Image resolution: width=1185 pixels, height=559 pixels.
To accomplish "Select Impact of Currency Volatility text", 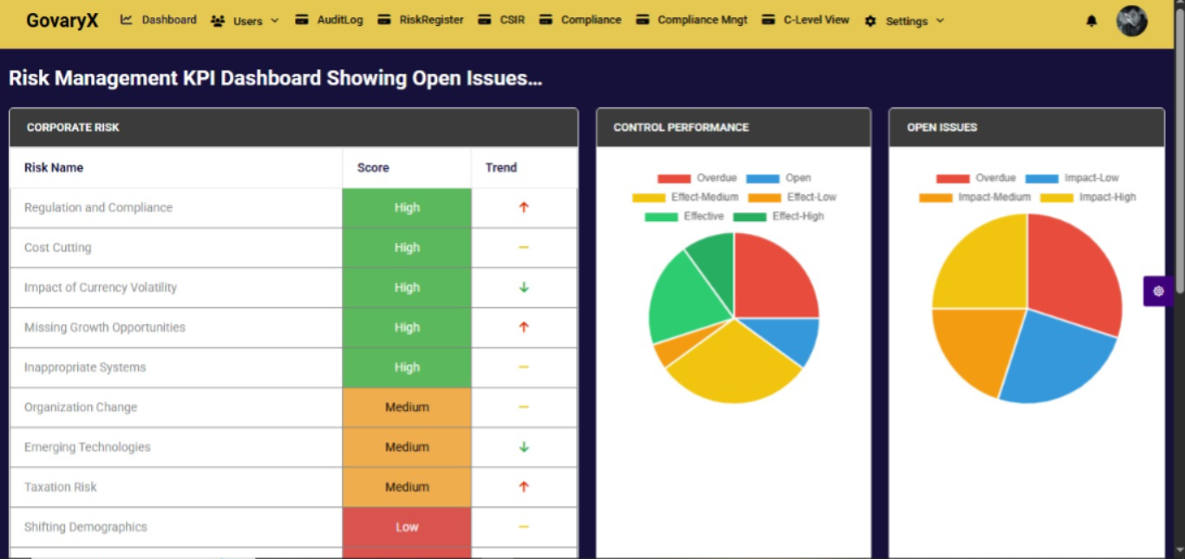I will pos(101,287).
